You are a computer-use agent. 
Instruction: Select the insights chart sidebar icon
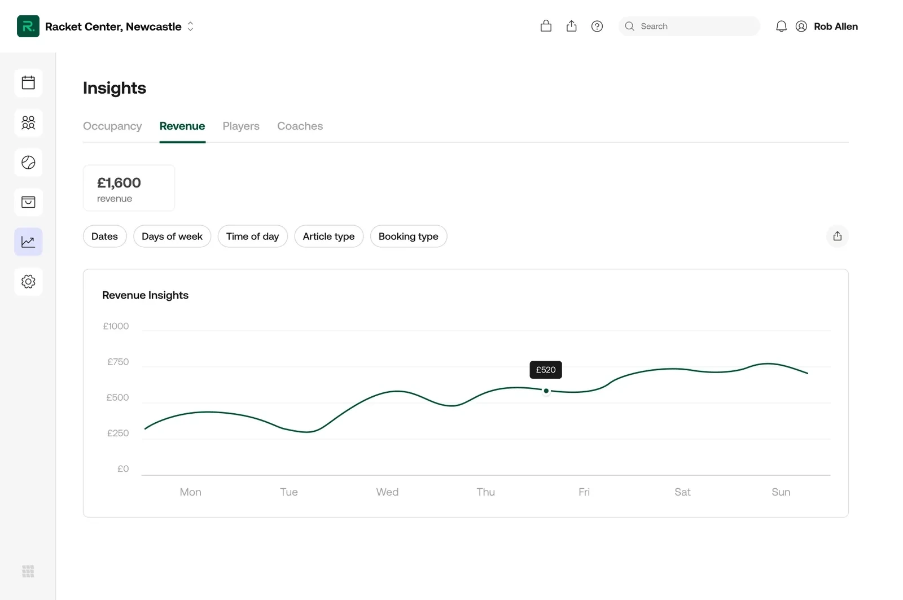click(28, 242)
